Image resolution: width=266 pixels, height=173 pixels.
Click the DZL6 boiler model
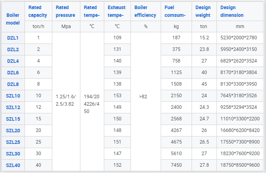pos(13,73)
